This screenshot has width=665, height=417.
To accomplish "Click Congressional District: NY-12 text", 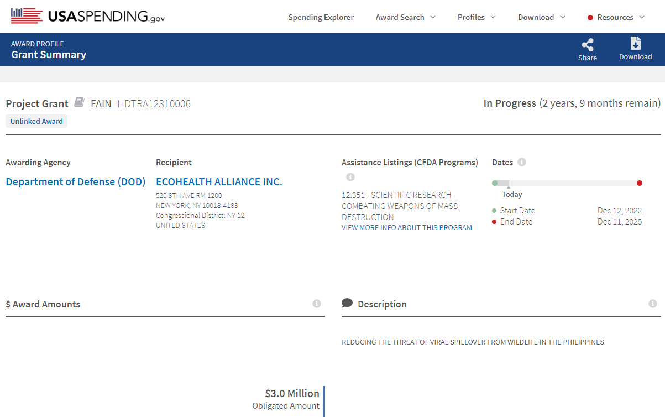I will [x=200, y=215].
